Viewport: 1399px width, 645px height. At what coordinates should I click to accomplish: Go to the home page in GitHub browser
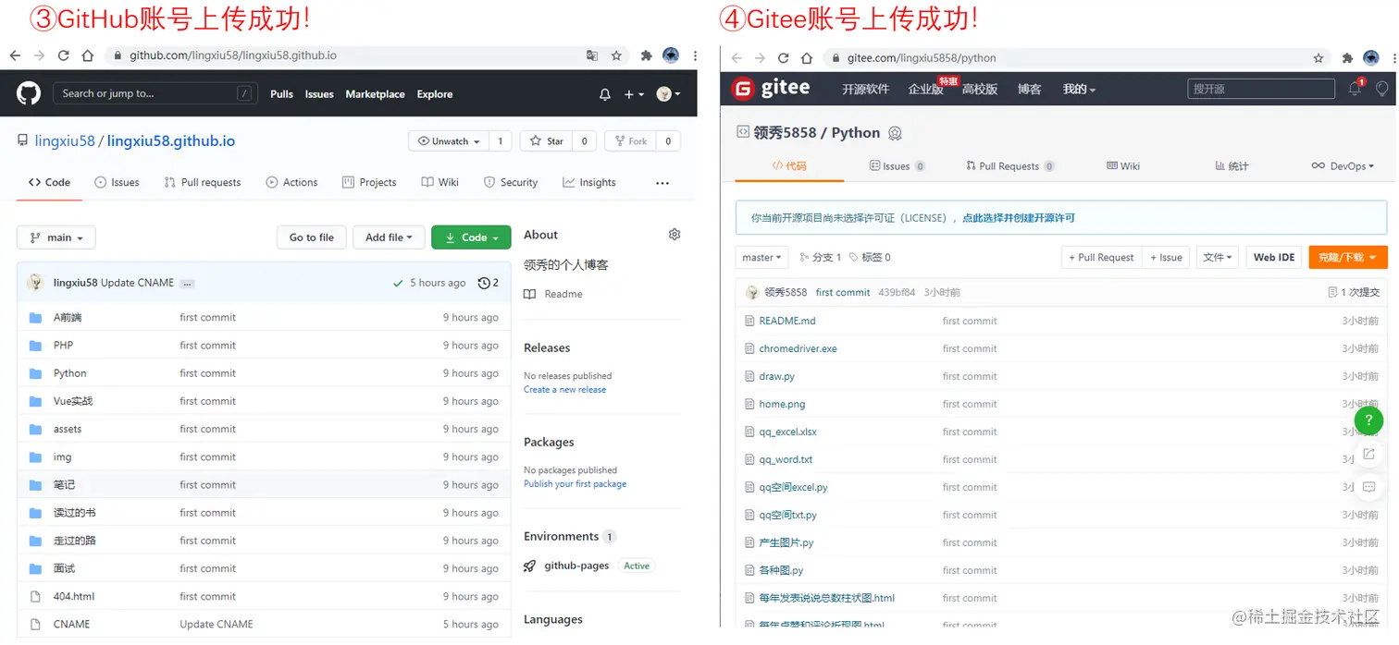(88, 55)
